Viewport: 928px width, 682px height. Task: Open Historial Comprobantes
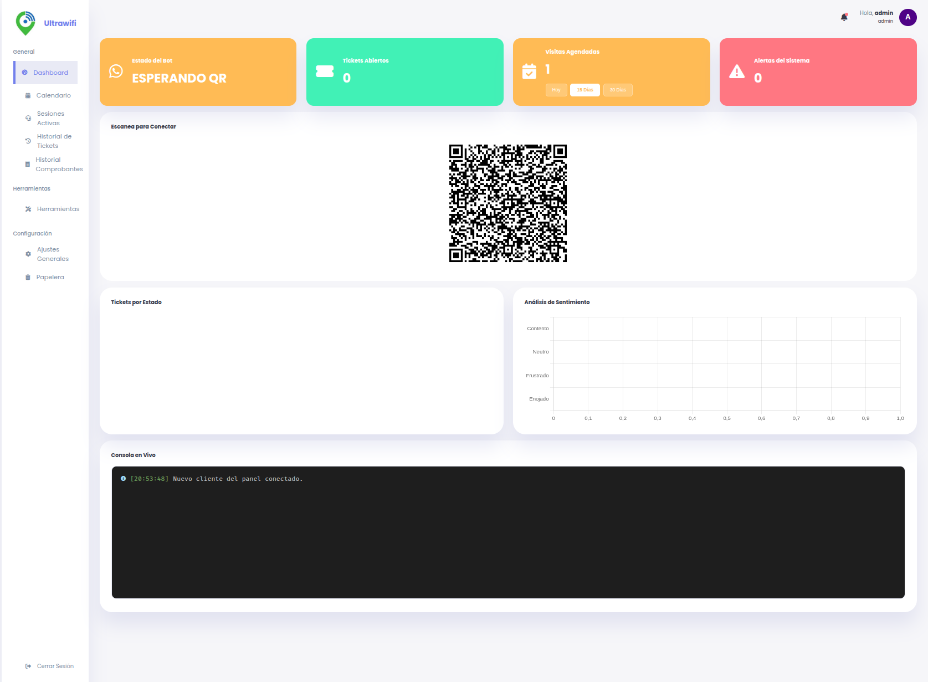pyautogui.click(x=59, y=165)
